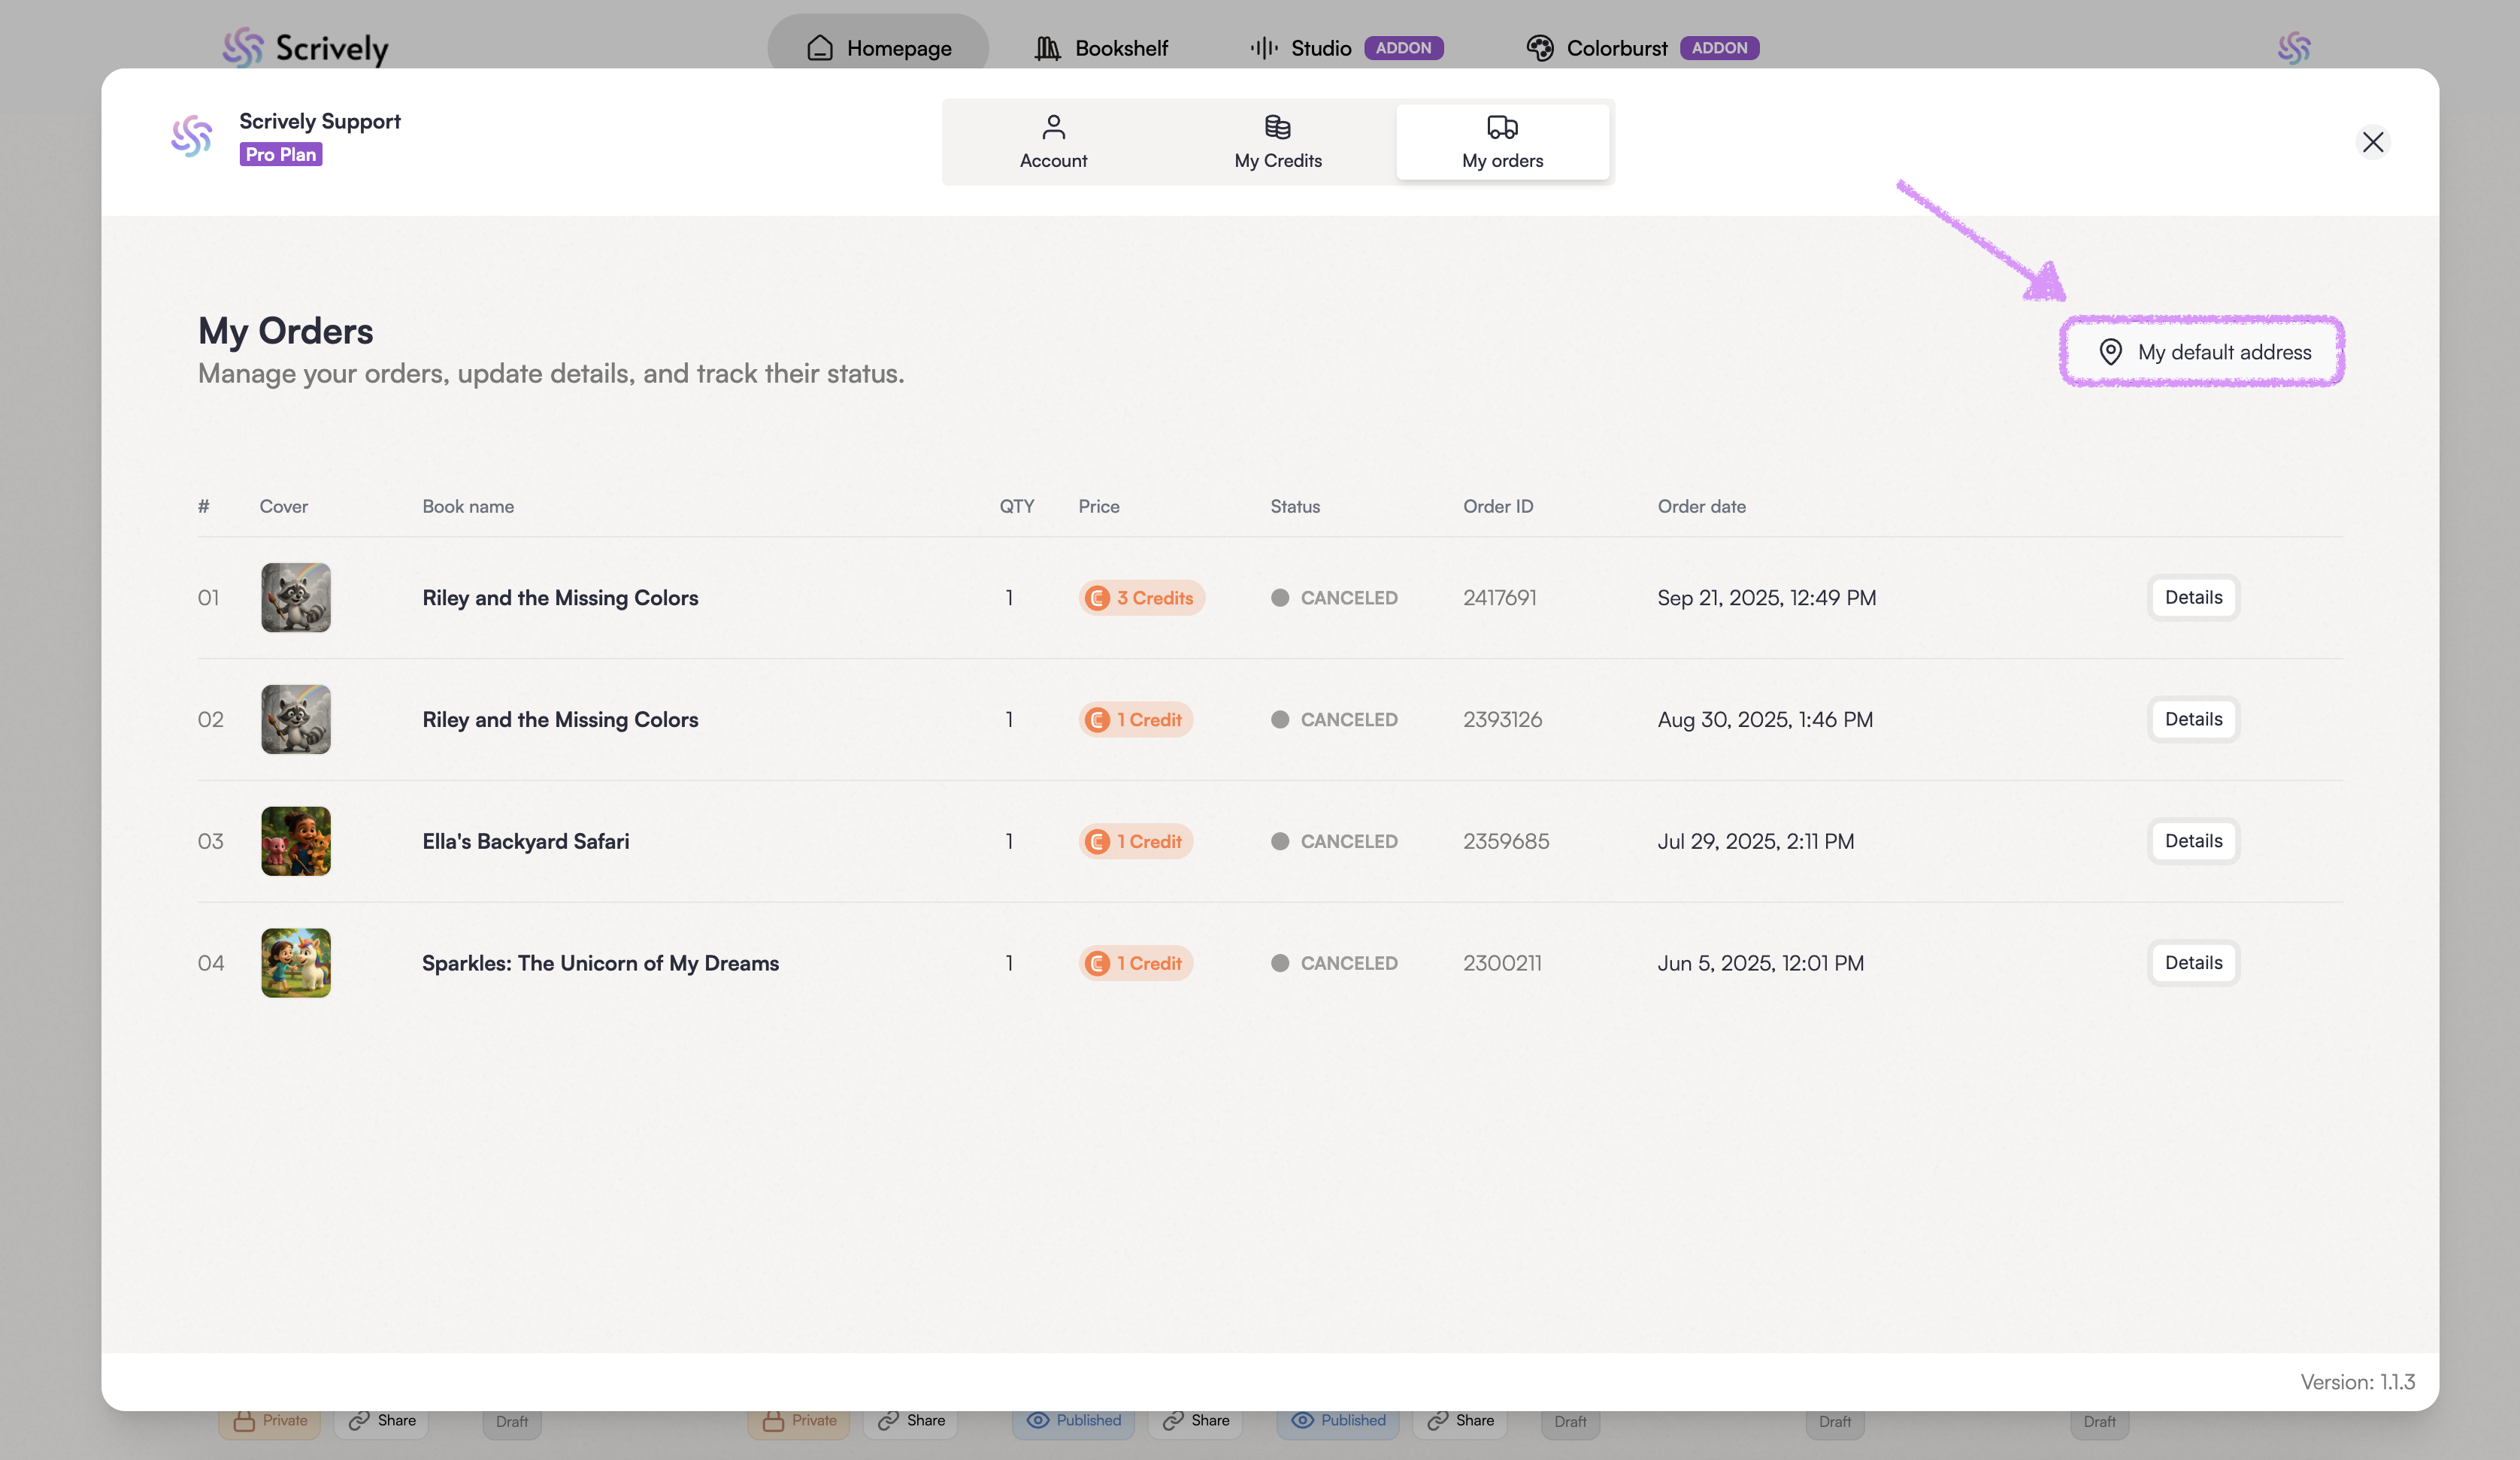
Task: Open the Studio addon waveform icon
Action: [x=1264, y=48]
